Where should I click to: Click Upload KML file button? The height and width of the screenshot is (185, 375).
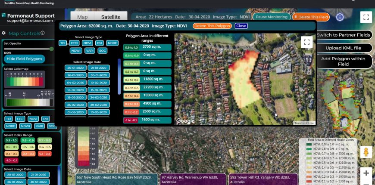(343, 48)
